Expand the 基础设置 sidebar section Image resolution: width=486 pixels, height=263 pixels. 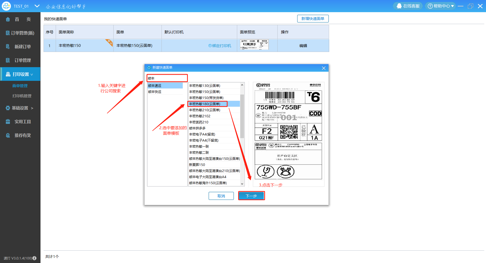(20, 108)
